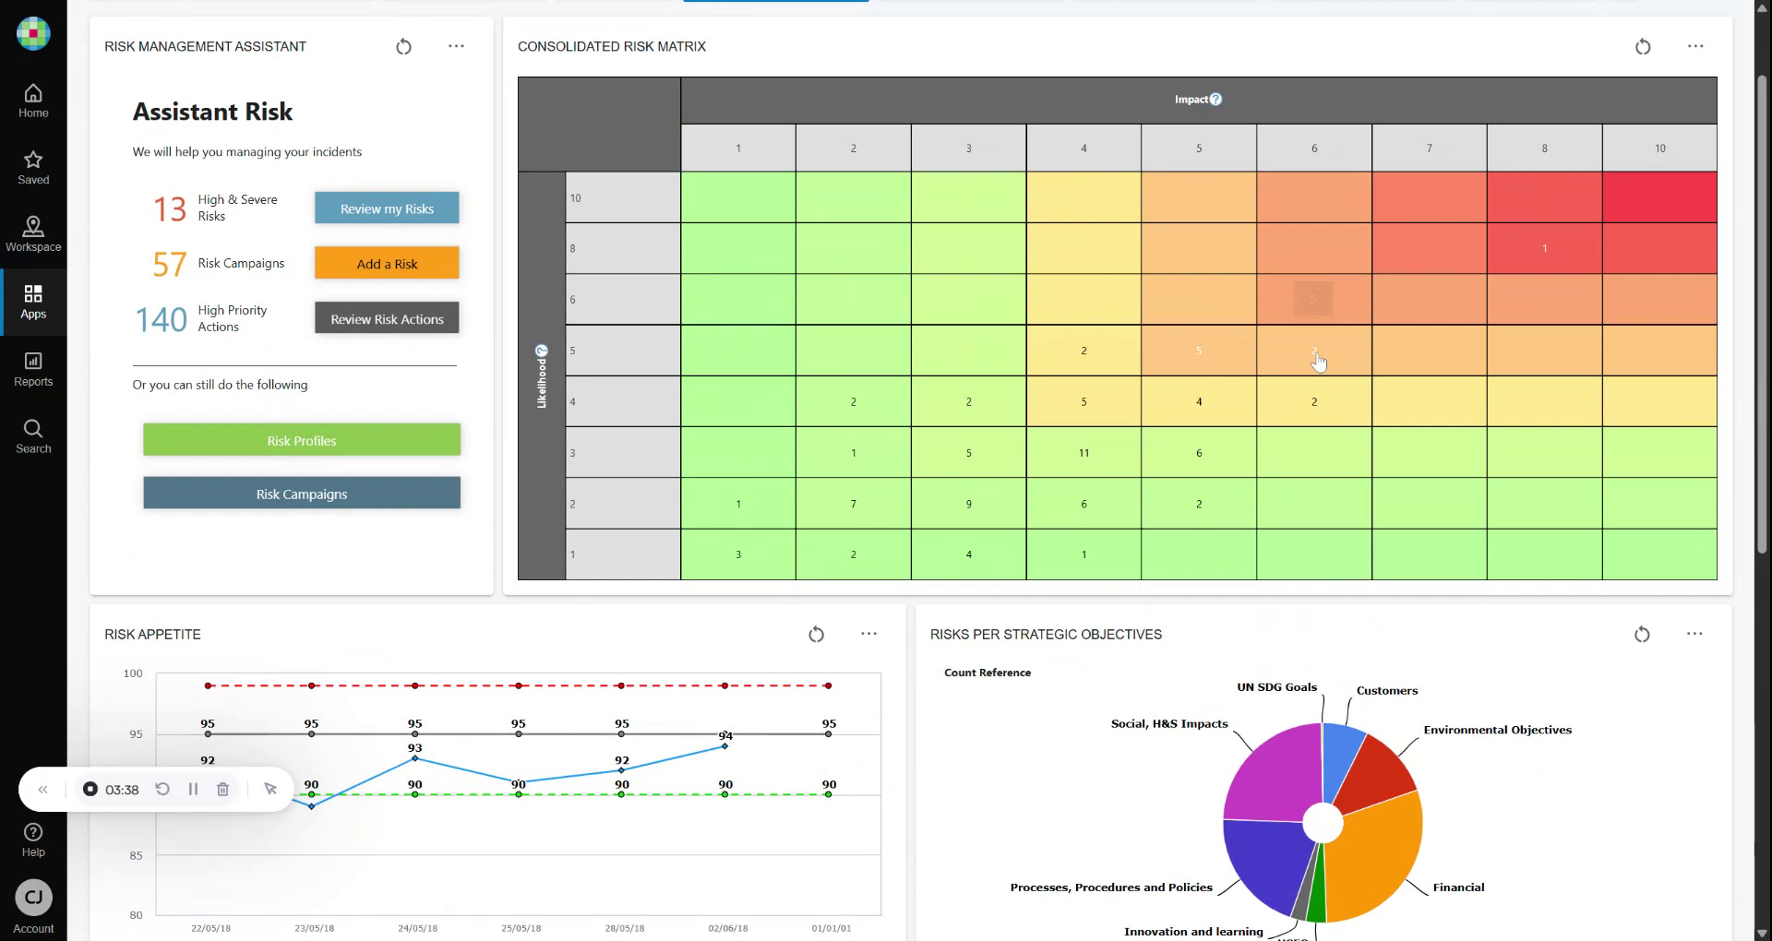The height and width of the screenshot is (941, 1772).
Task: Select the Apps menu item
Action: (x=33, y=302)
